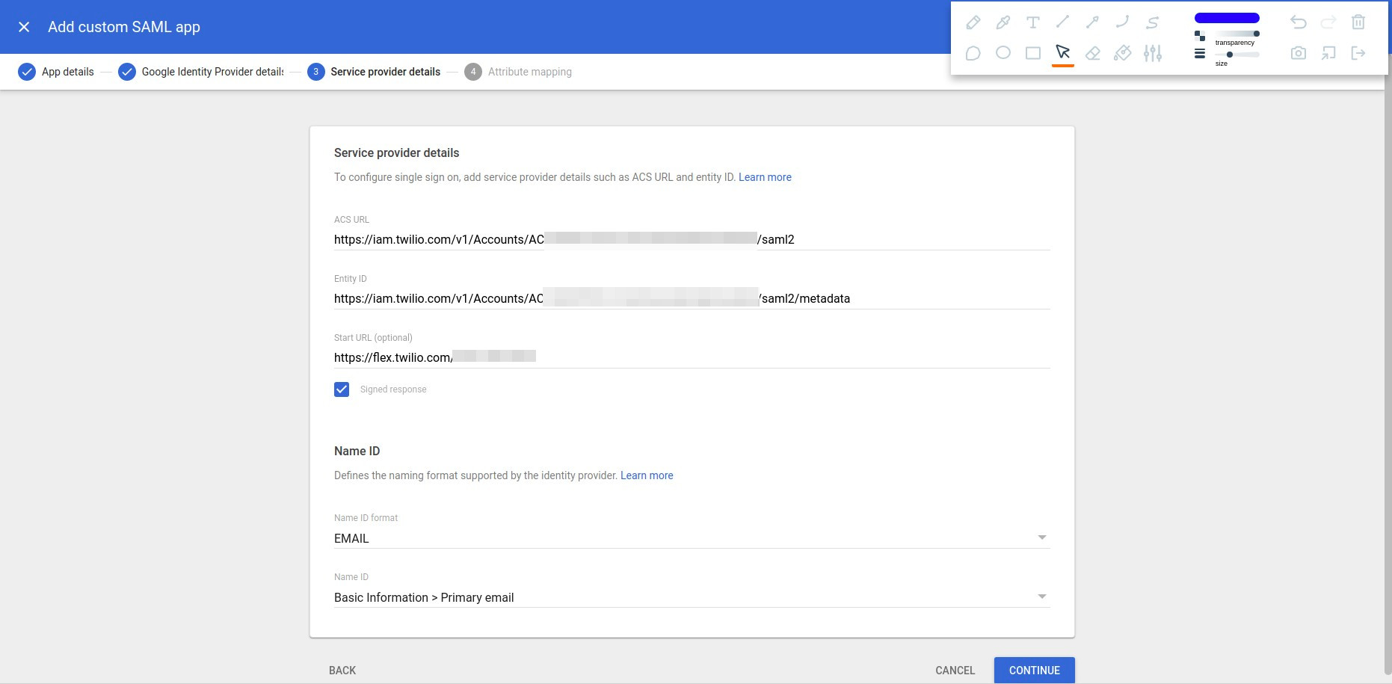Select the Attribute mapping step
Viewport: 1392px width, 684px height.
pos(518,72)
